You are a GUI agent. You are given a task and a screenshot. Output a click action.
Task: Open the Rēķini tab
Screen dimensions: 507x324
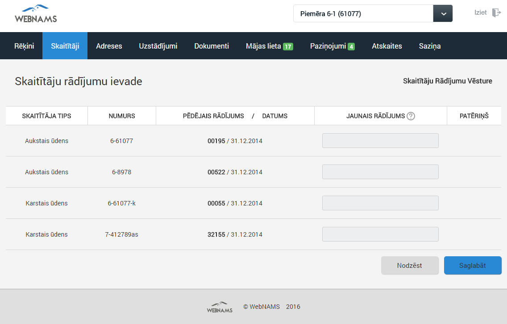pyautogui.click(x=24, y=46)
